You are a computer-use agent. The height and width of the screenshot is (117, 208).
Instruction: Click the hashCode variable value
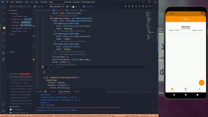26,22
